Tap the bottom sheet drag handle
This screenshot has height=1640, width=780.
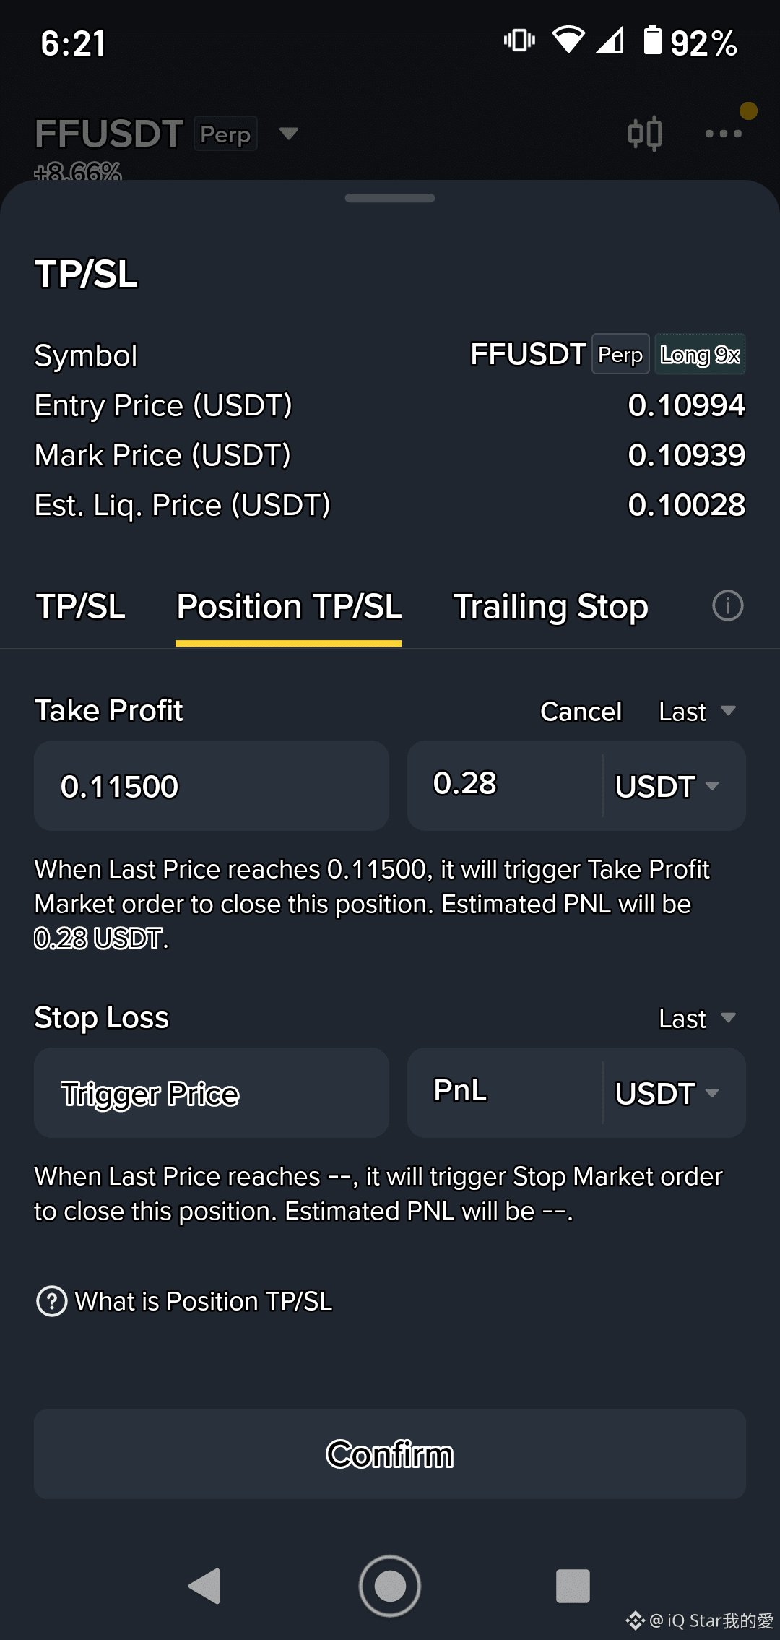pyautogui.click(x=390, y=198)
